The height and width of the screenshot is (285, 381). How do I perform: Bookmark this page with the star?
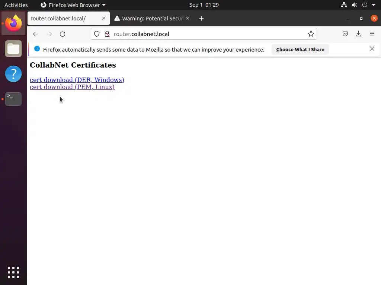pos(311,34)
